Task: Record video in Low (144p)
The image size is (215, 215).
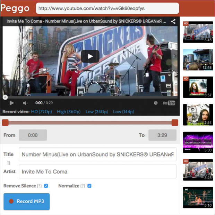Action: point(123,112)
